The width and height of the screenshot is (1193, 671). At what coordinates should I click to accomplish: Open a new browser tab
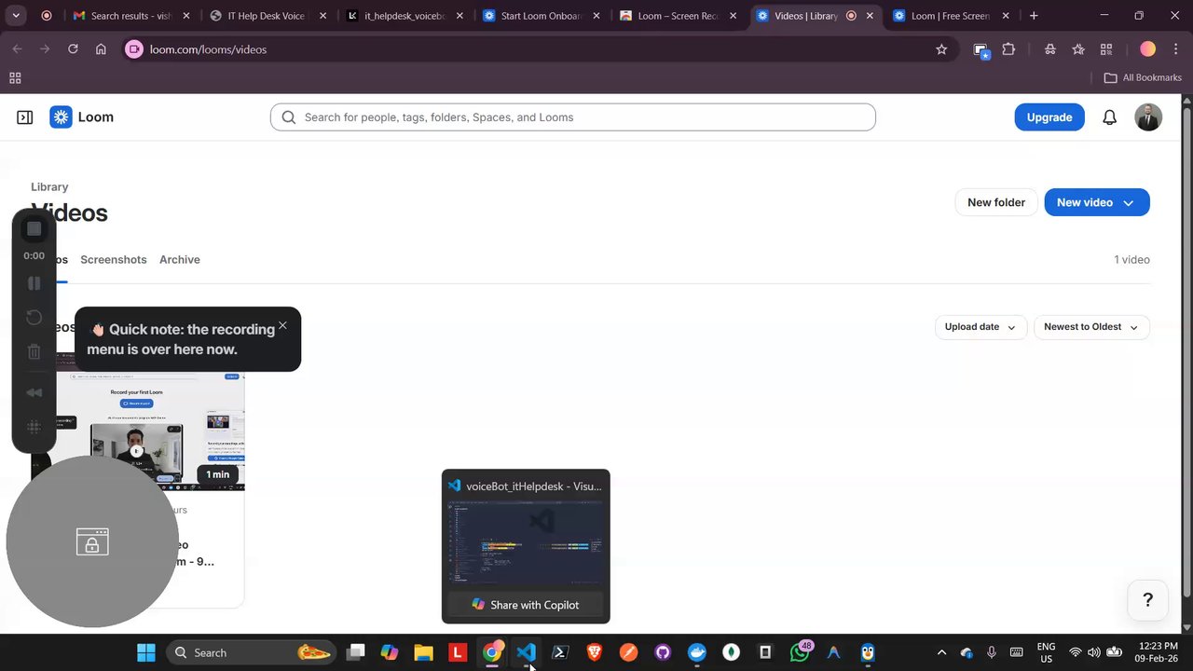[x=1034, y=16]
